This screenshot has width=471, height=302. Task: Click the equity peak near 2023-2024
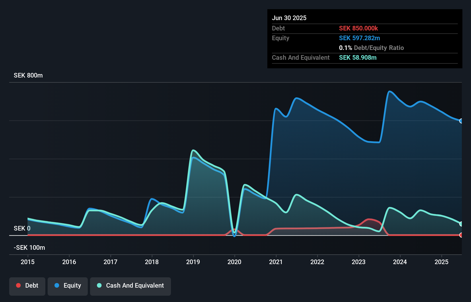tap(390, 91)
